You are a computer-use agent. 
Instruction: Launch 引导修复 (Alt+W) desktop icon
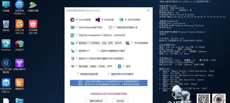click(x=33, y=27)
